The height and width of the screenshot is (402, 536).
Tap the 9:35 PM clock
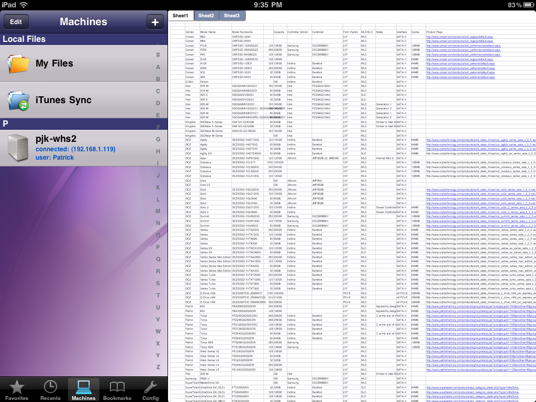pyautogui.click(x=268, y=5)
